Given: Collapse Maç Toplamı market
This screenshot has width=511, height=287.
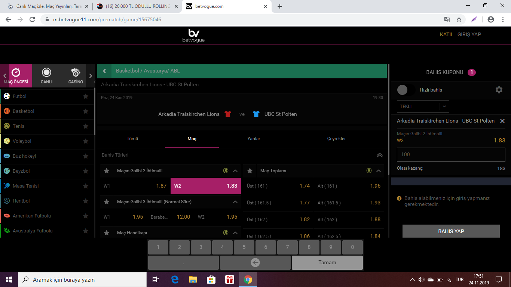Looking at the screenshot, I should [x=379, y=171].
